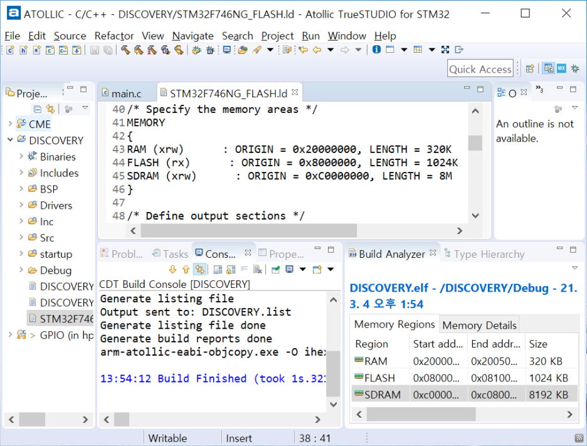The image size is (587, 446).
Task: Click the remote monitor toolbar icon
Action: point(226,50)
